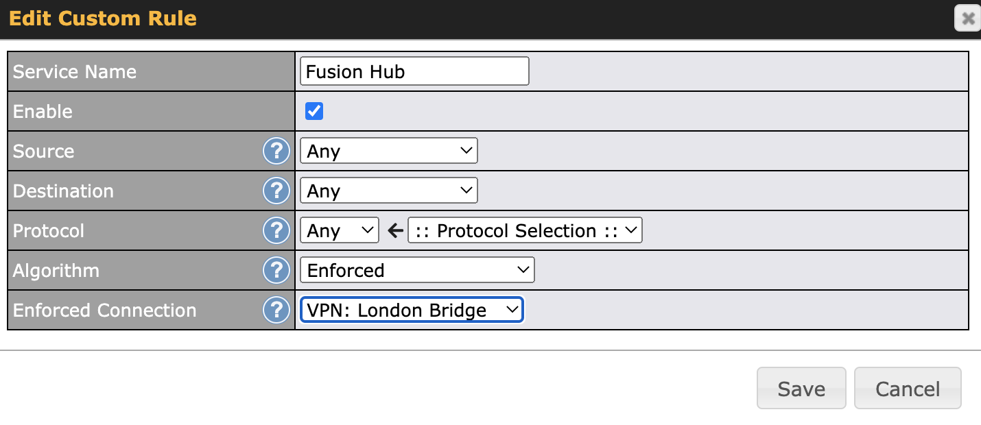Open the VPN: London Bridge connection dropdown
This screenshot has width=981, height=425.
[412, 311]
